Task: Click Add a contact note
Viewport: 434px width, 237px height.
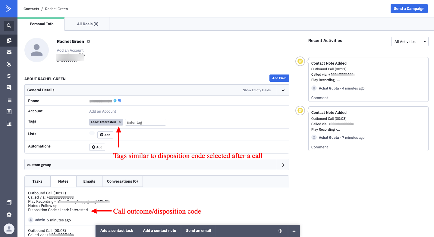Action: [159, 231]
